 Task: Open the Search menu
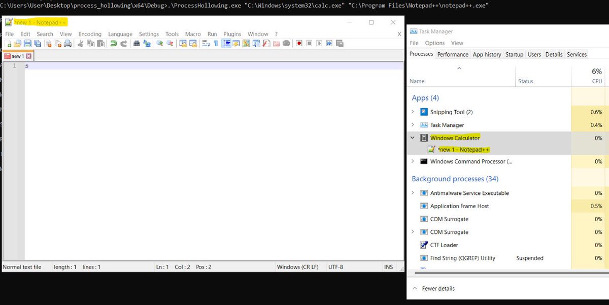click(x=45, y=34)
